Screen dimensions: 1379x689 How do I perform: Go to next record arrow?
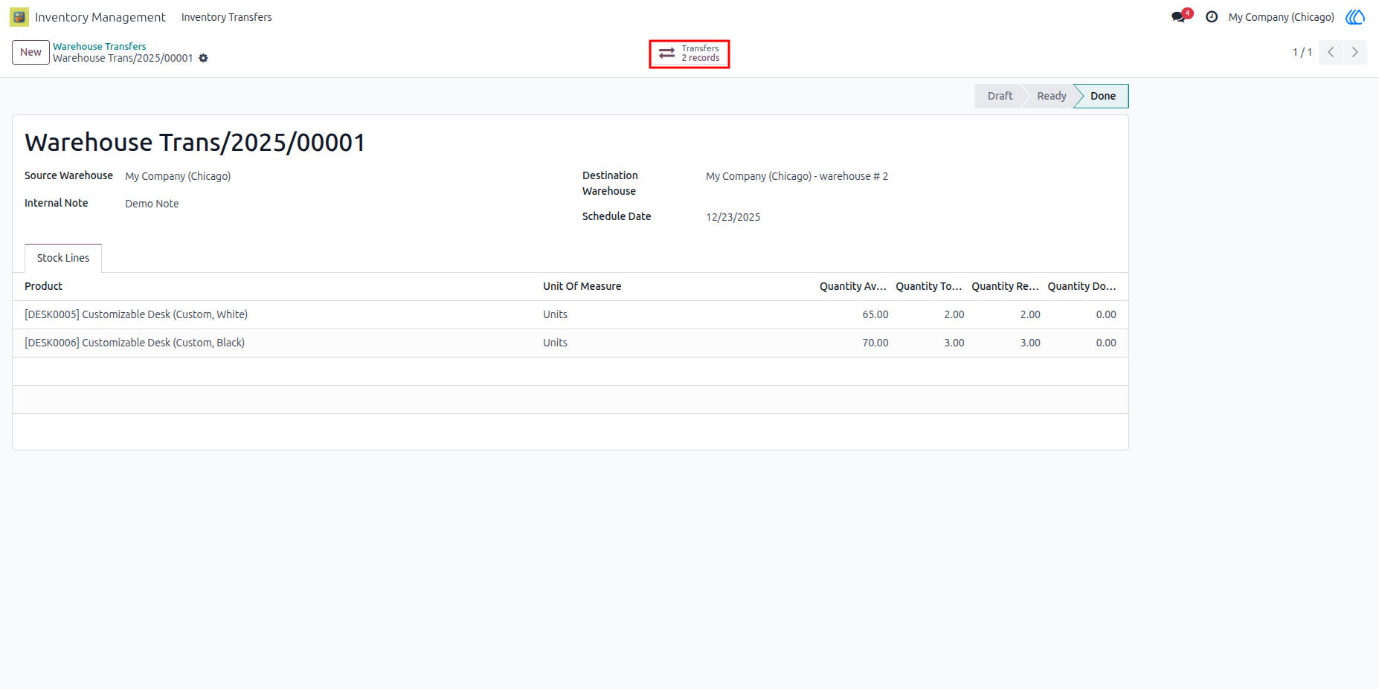pyautogui.click(x=1355, y=52)
